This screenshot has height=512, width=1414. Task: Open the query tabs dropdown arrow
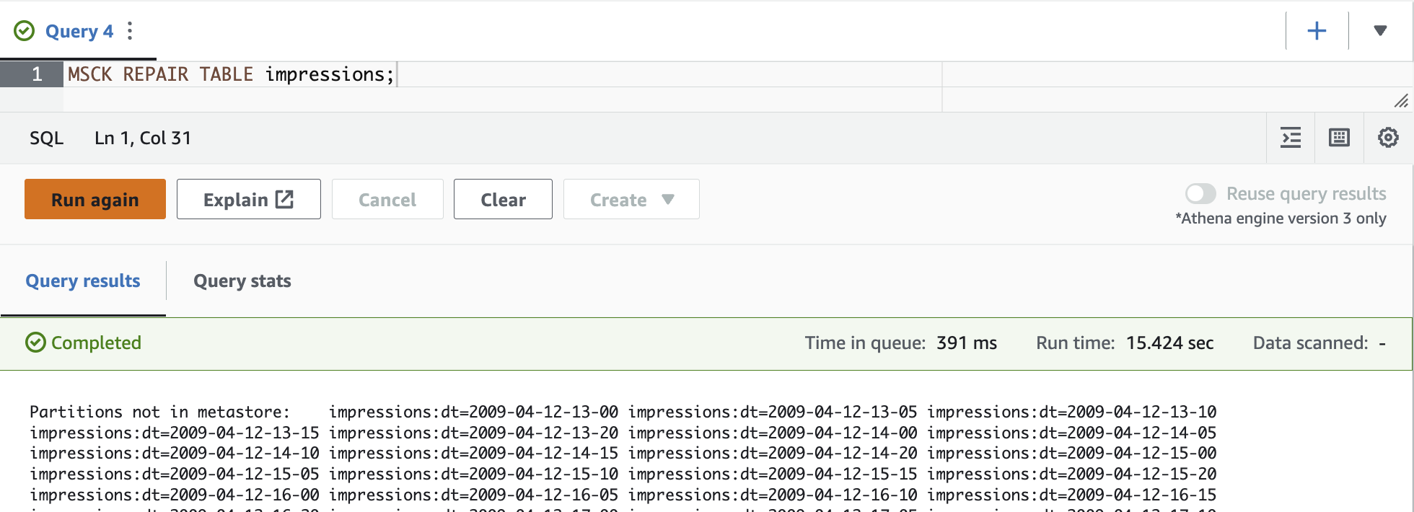click(1380, 31)
